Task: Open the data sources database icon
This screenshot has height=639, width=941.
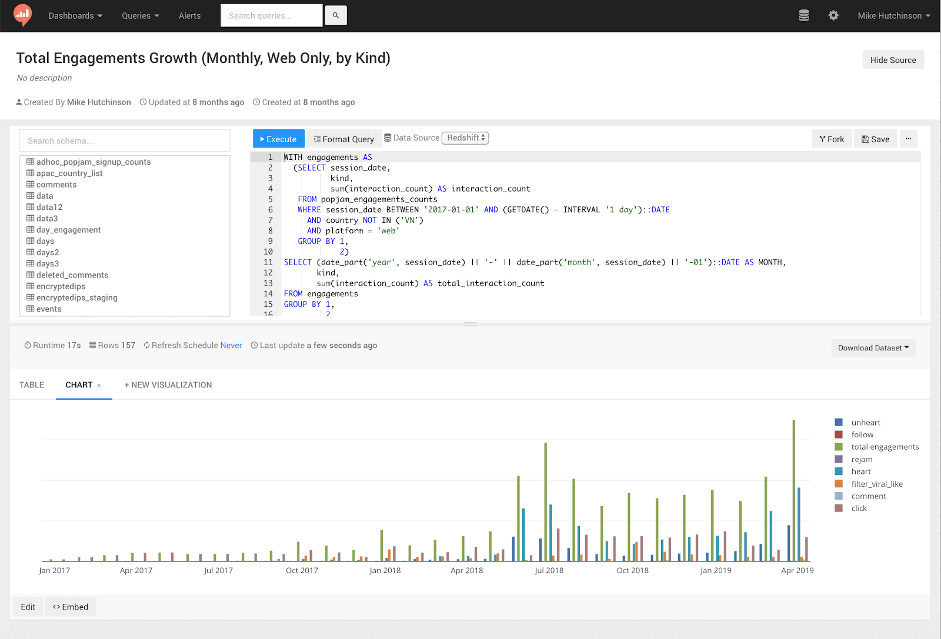Action: pos(803,16)
